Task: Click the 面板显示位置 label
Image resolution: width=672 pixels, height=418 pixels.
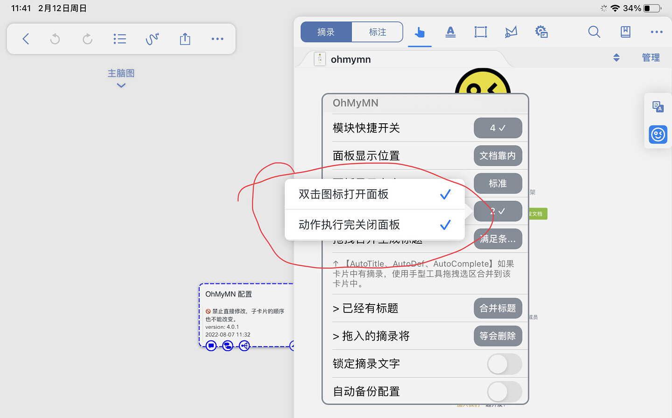Action: pos(366,156)
